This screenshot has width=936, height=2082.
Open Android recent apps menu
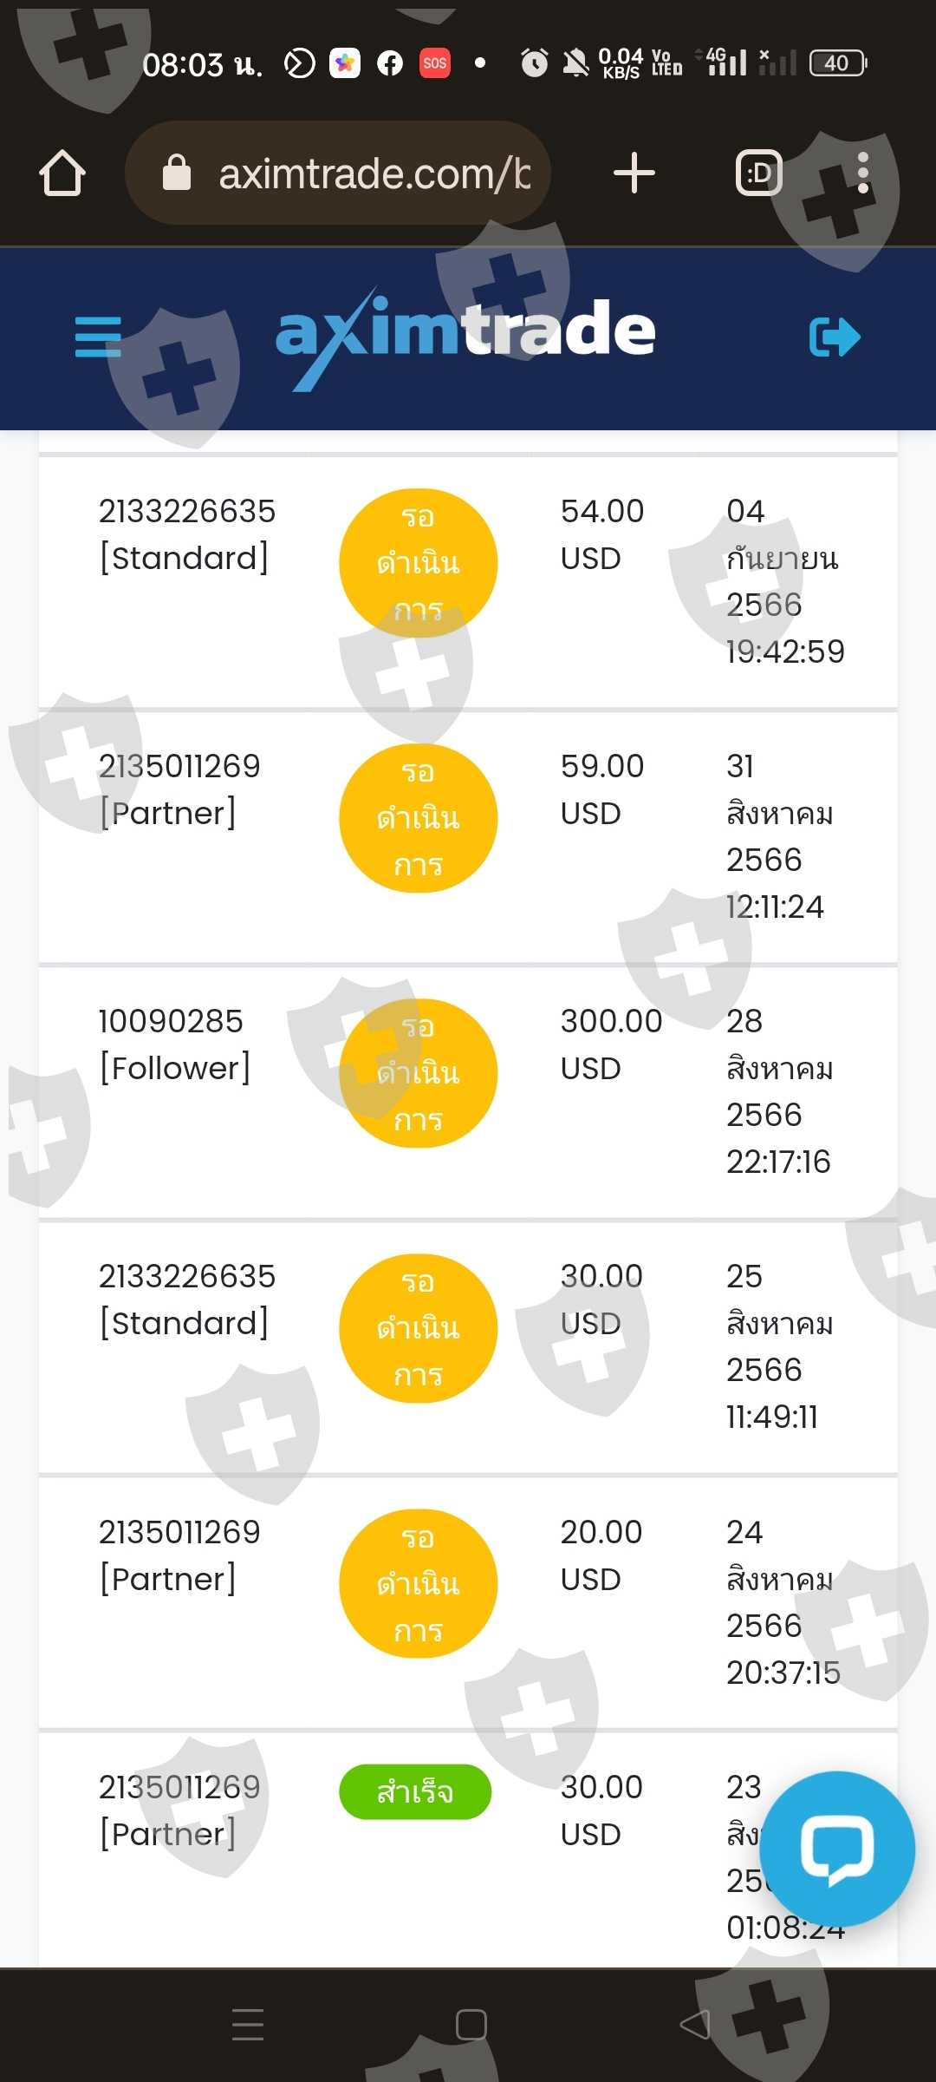pos(248,2024)
